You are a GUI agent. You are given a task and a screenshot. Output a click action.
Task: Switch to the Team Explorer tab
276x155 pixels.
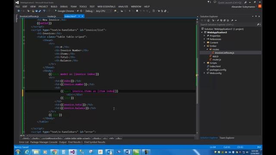[227, 138]
